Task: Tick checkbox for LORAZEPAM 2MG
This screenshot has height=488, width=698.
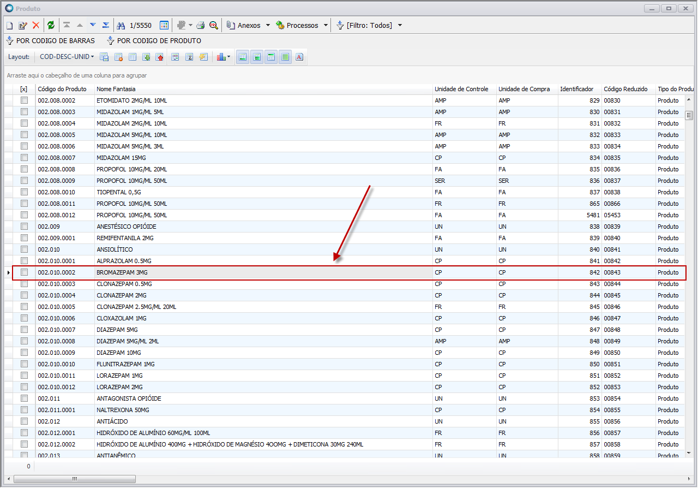Action: (x=24, y=387)
